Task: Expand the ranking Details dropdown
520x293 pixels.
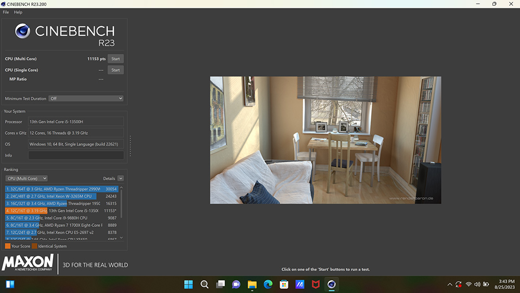Action: [x=121, y=179]
